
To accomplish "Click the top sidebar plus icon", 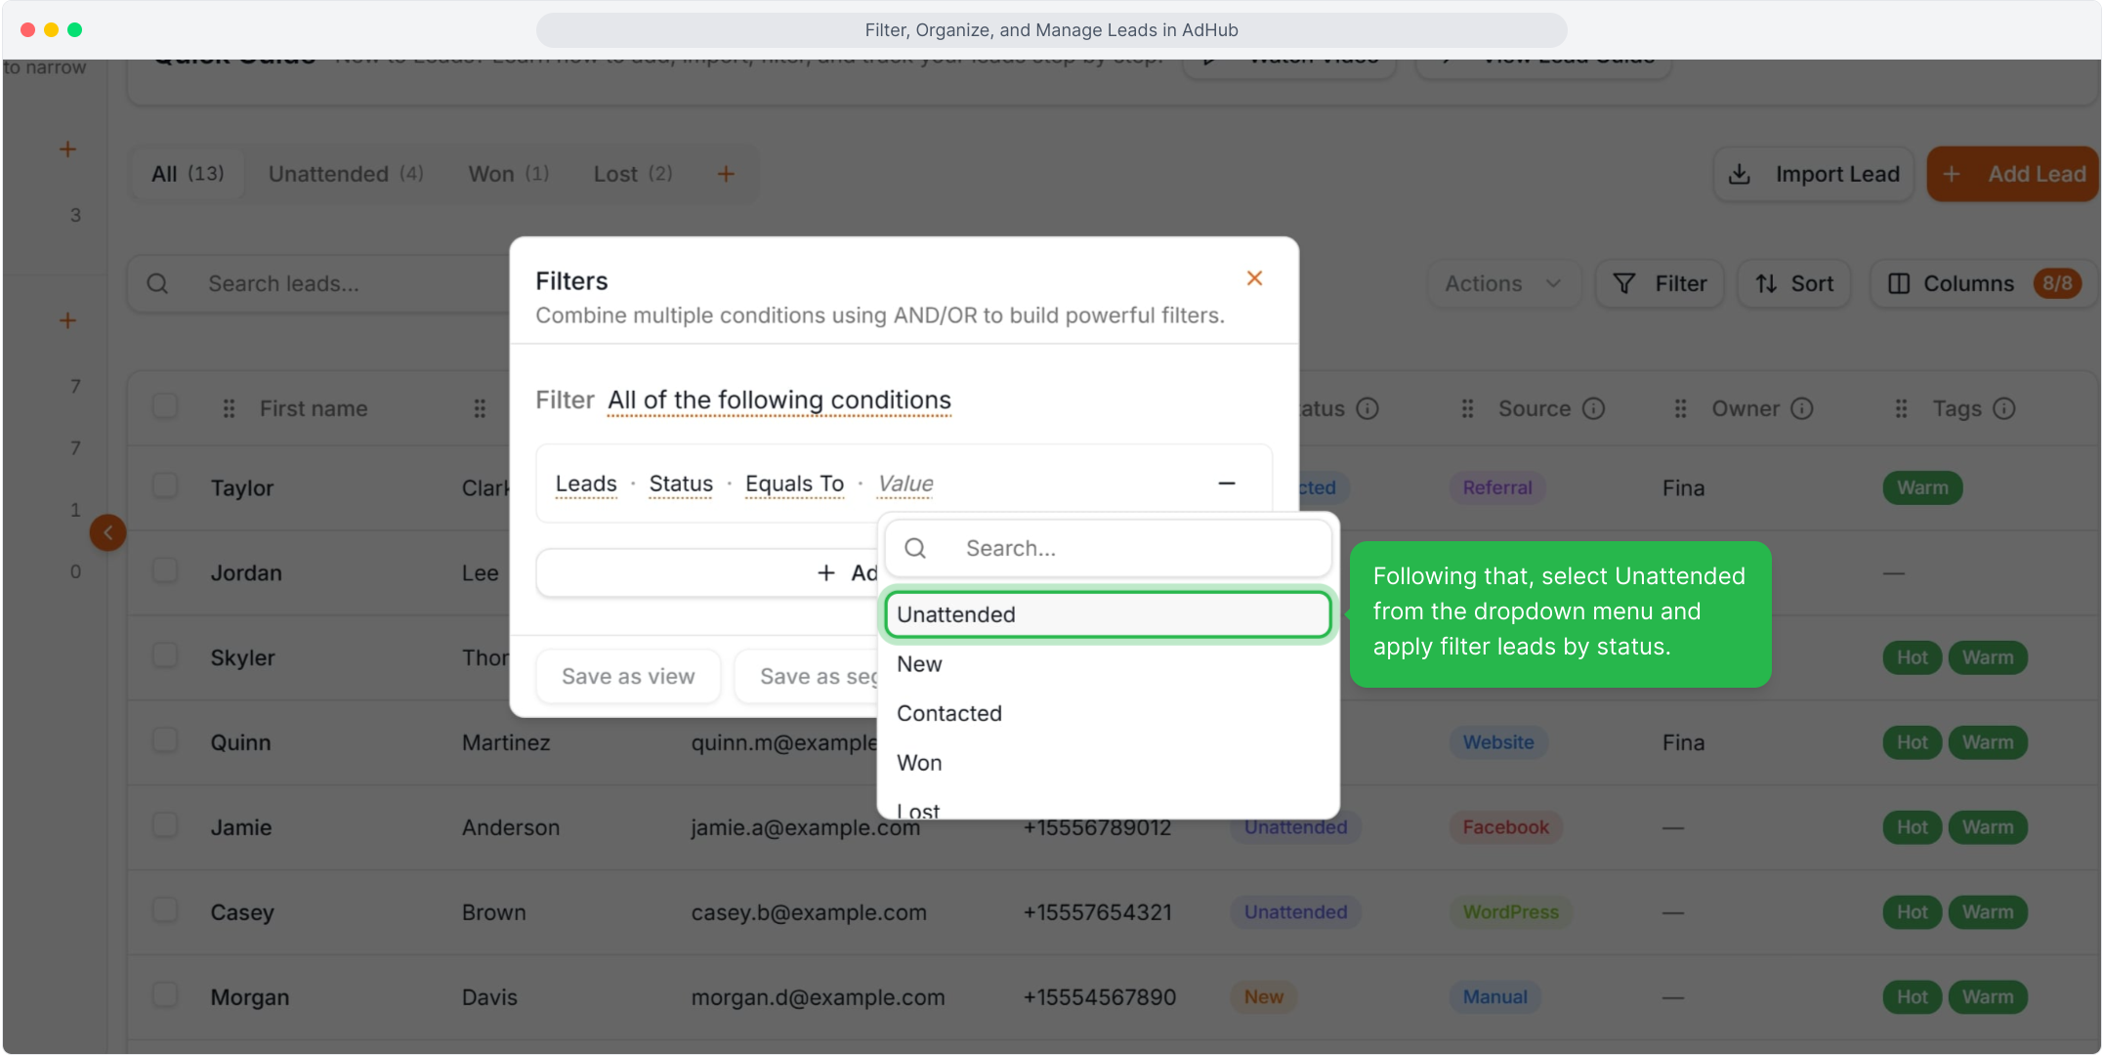I will [x=67, y=149].
